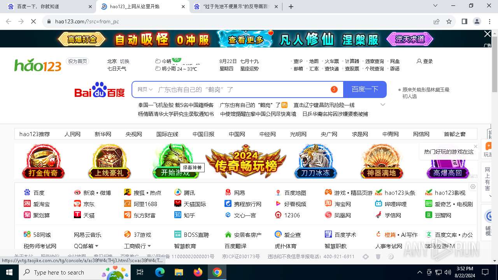Open the 刀刀冰冻 game thumbnail

tap(315, 161)
